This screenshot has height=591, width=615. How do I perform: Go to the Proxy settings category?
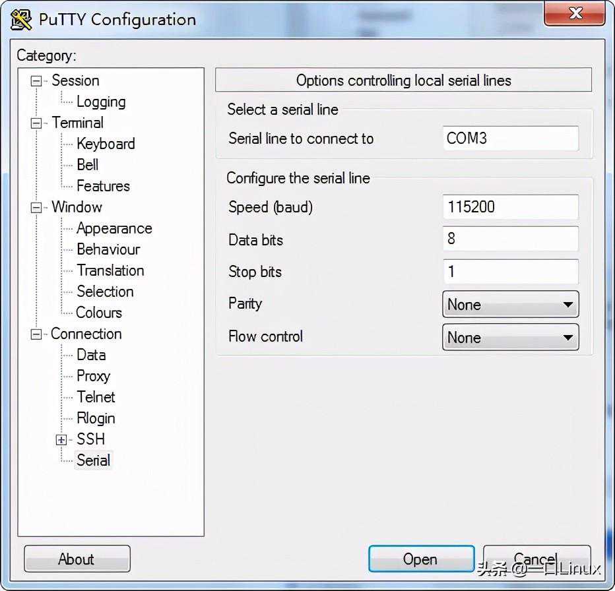tap(93, 376)
